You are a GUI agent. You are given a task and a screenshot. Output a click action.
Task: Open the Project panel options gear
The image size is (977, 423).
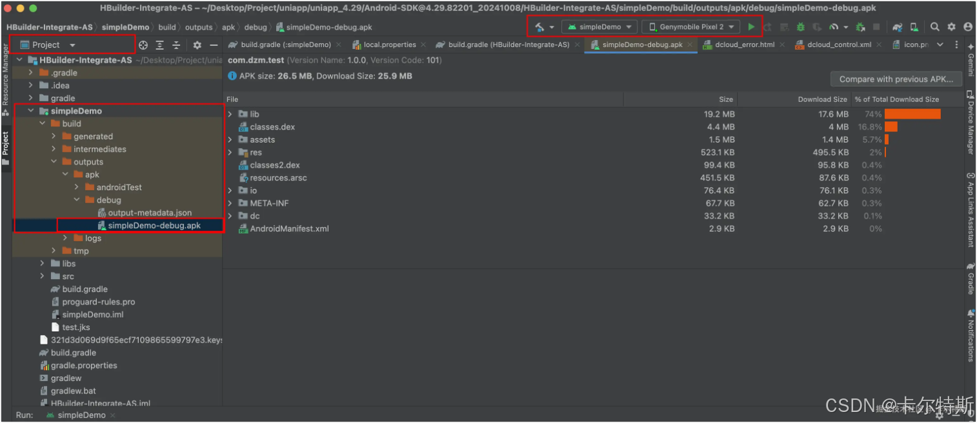pyautogui.click(x=197, y=45)
